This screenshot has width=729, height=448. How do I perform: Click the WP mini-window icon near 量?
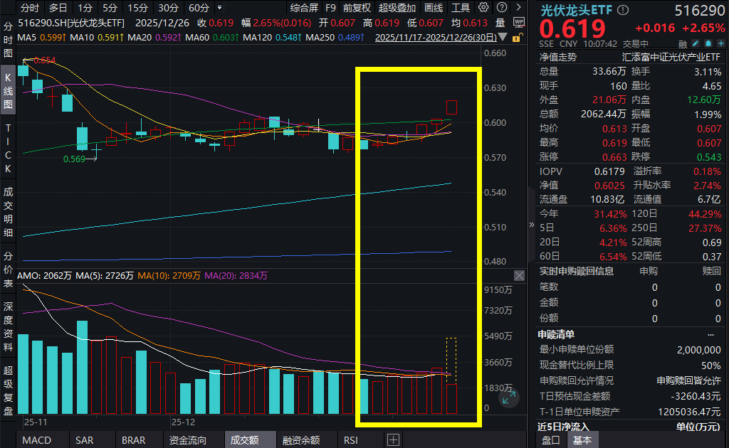point(519,21)
